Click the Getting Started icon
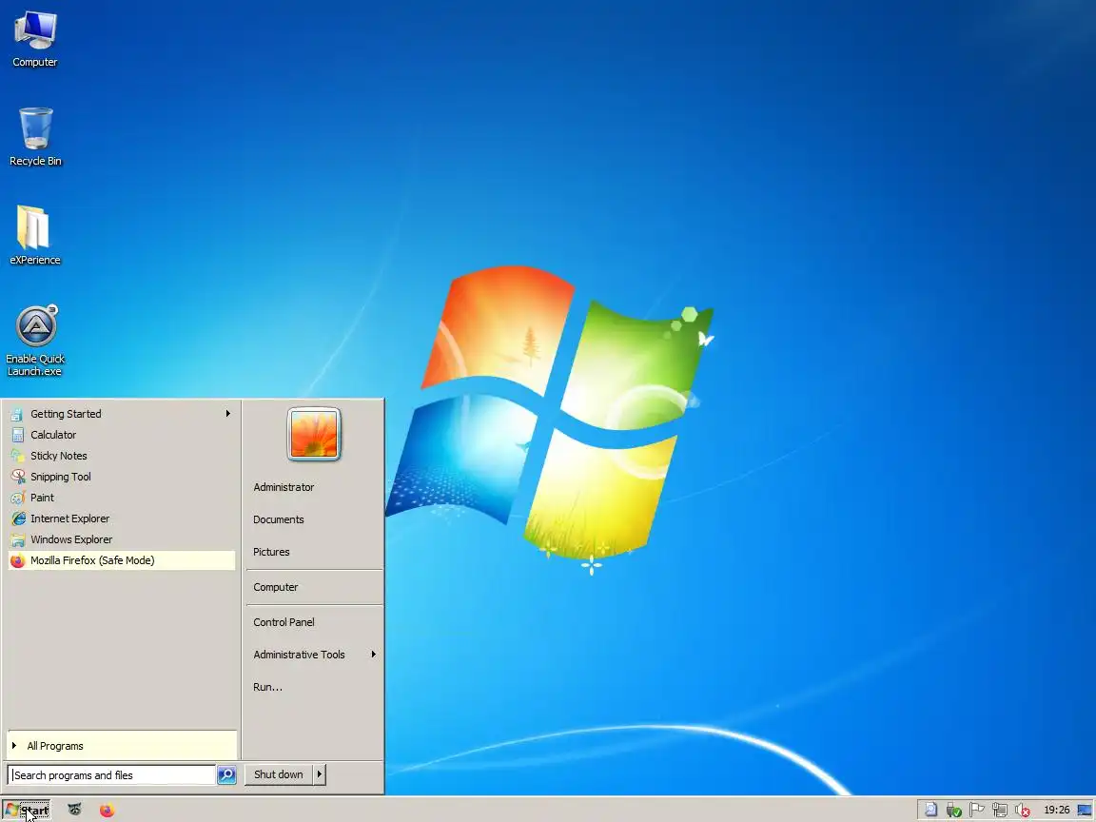This screenshot has height=822, width=1096. (x=17, y=414)
